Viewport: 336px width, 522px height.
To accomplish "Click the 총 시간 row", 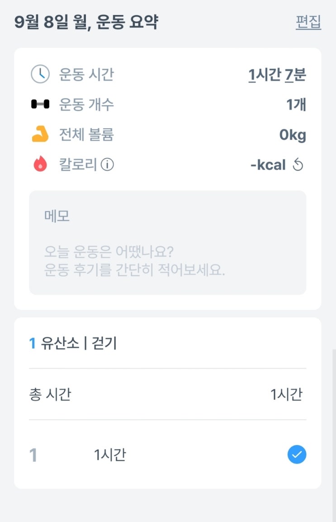I will 167,394.
